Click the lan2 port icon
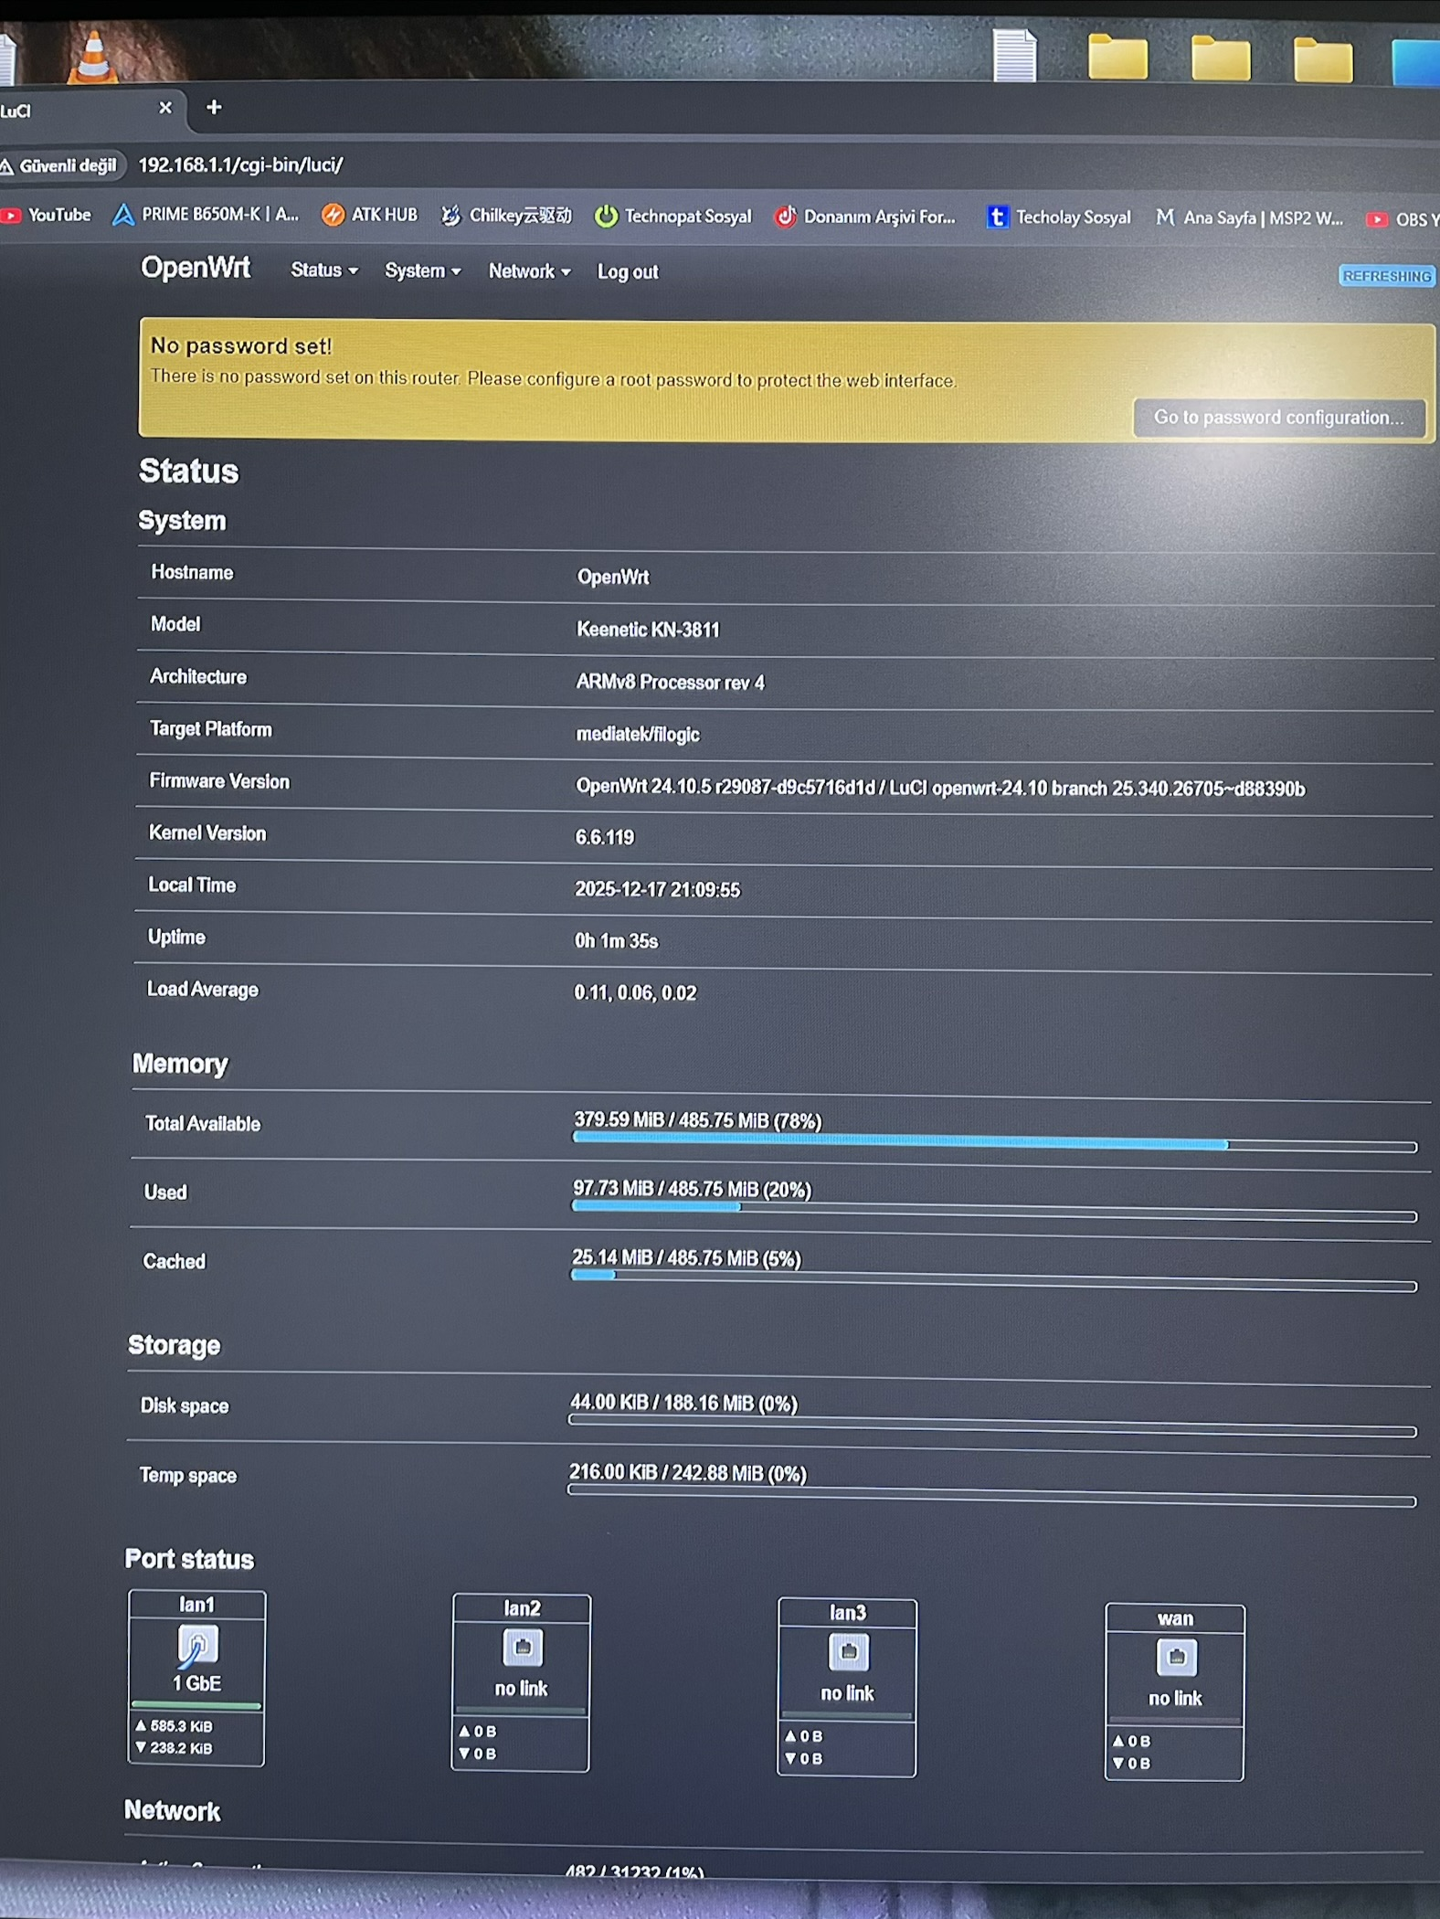 pyautogui.click(x=523, y=1648)
